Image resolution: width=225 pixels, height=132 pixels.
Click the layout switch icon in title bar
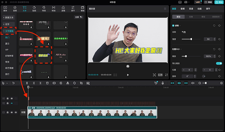(x=186, y=2)
